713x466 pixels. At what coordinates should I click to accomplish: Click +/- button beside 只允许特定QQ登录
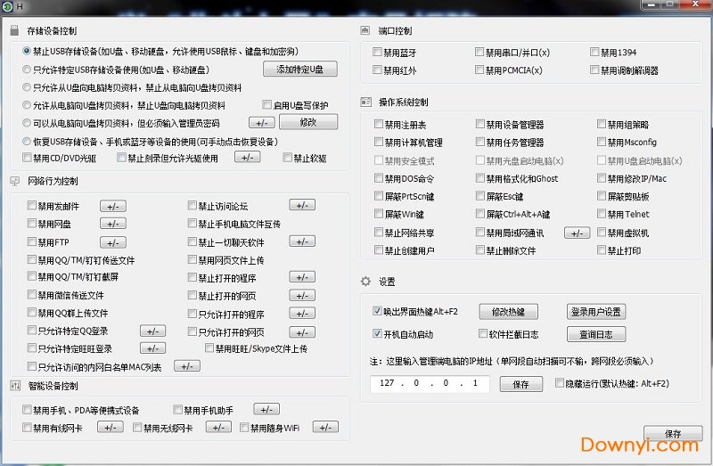[x=152, y=331]
